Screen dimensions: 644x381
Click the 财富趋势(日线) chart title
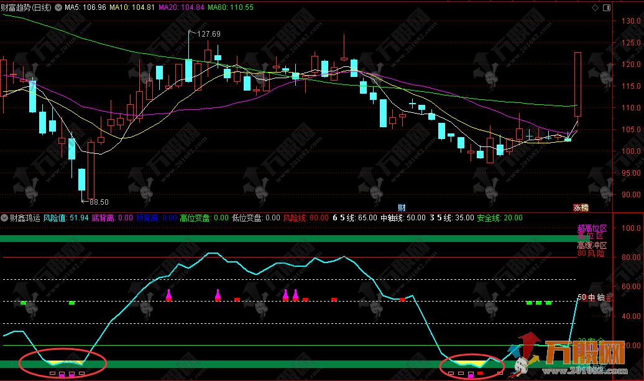click(26, 7)
